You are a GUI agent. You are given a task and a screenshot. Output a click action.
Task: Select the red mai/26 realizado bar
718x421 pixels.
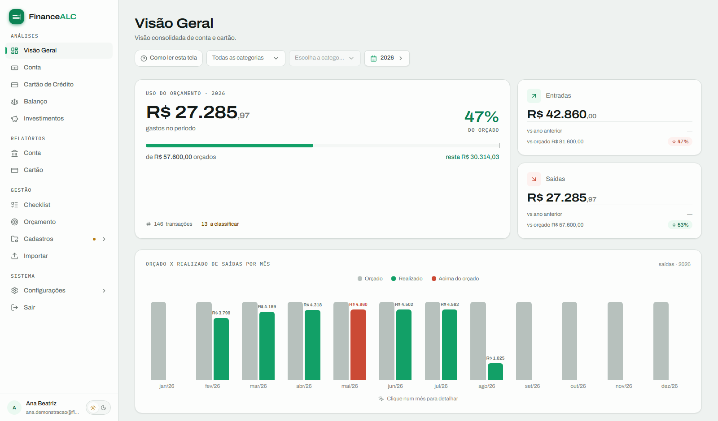[x=358, y=345]
